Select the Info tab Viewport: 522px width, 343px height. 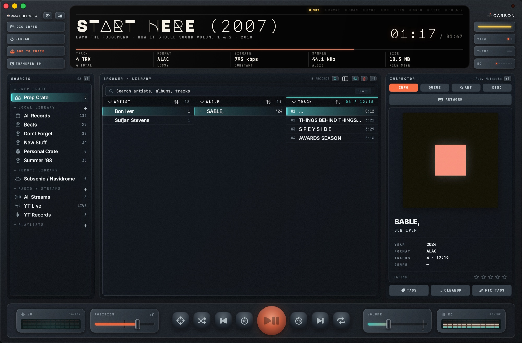coord(404,88)
